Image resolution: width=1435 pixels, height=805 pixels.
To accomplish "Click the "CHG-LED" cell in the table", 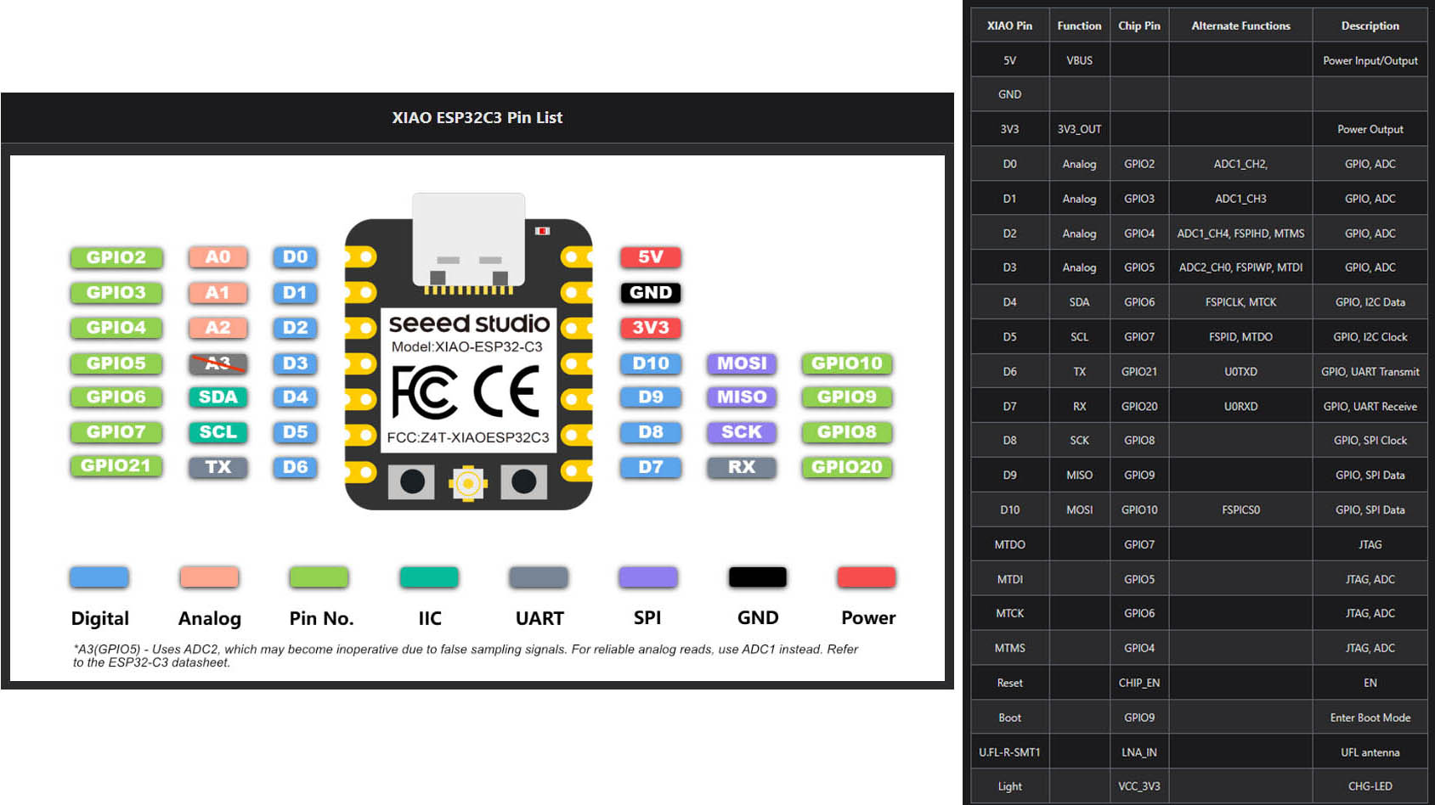I will [1370, 786].
